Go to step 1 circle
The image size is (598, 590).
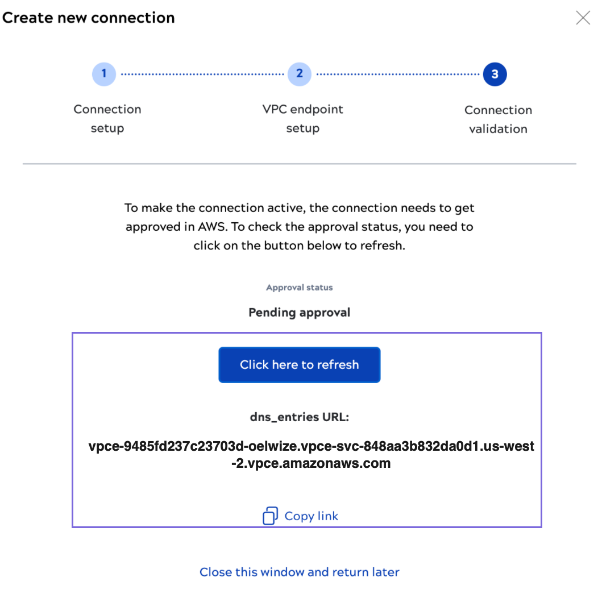point(104,74)
